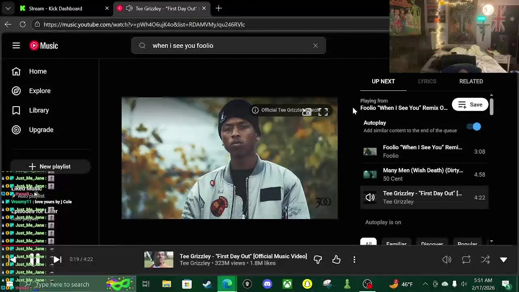This screenshot has width=519, height=292.
Task: Like the Tee Grizzley song
Action: click(336, 260)
